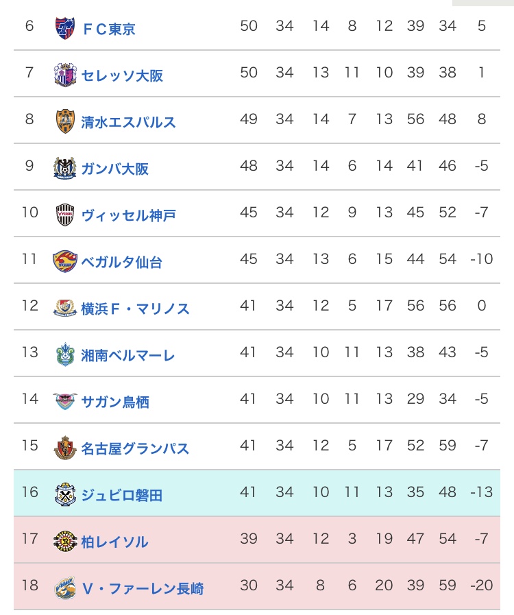Open the V・ファーレン長崎 team link
The image size is (514, 615).
[x=142, y=588]
